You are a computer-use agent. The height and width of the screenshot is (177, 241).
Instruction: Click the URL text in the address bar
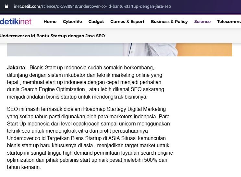coord(92,6)
